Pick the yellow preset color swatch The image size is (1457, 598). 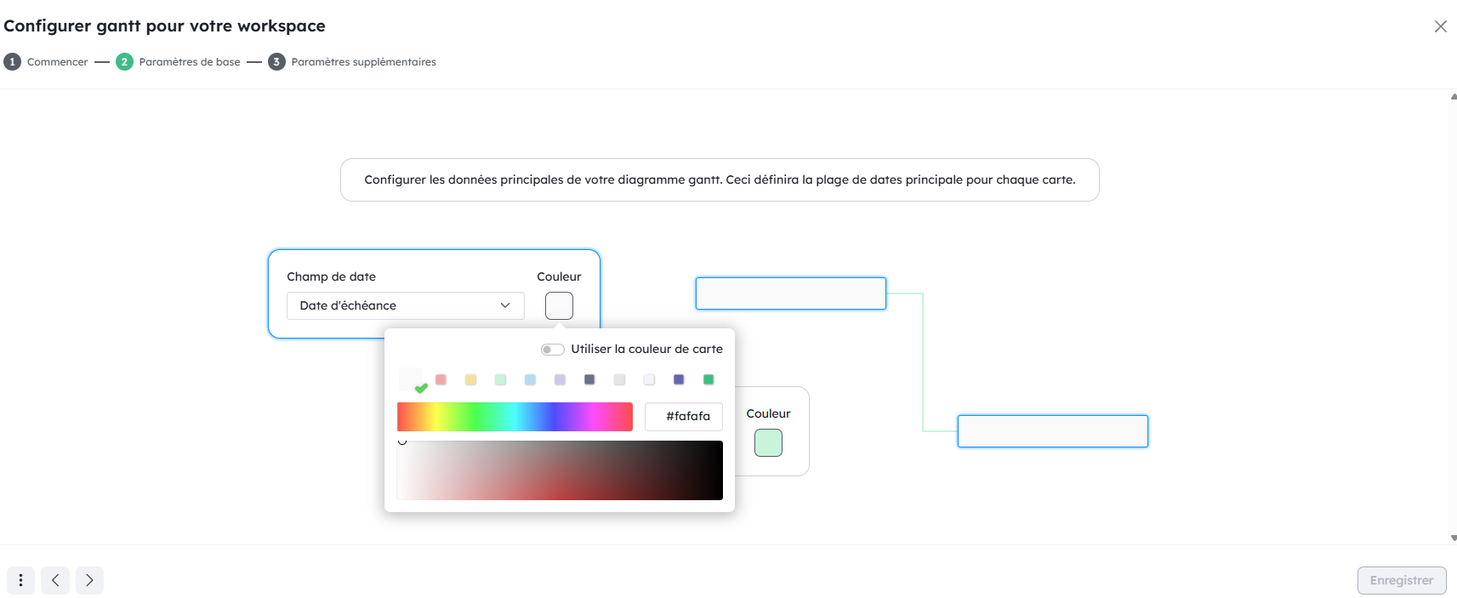click(470, 379)
